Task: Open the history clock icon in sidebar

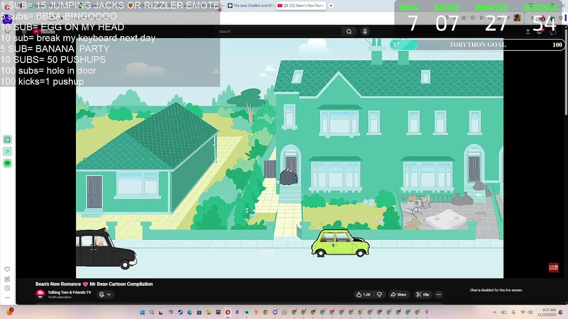Action: pyautogui.click(x=8, y=288)
